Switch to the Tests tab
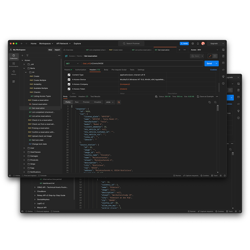The width and height of the screenshot is (250, 250). 132,70
